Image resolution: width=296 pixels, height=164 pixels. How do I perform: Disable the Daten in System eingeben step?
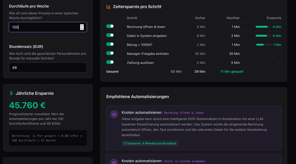tap(110, 35)
